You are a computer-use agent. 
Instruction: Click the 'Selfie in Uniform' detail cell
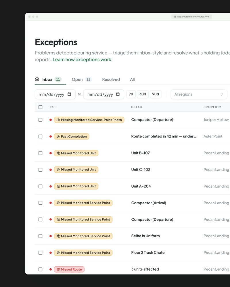[x=145, y=236]
